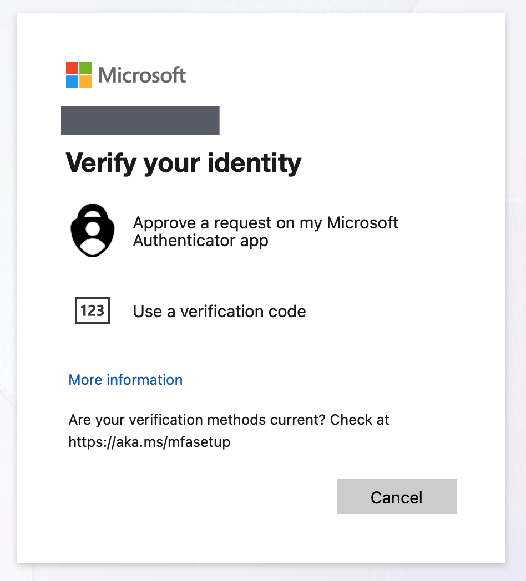Choose Approve a request on Authenticator app

(x=265, y=232)
